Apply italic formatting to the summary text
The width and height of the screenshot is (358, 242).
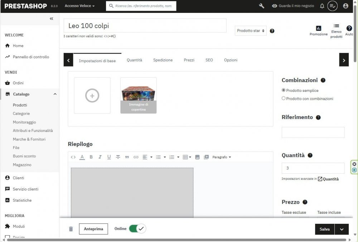pyautogui.click(x=100, y=157)
